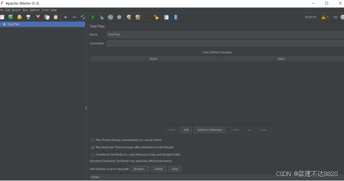
Task: Click the Stop test icon
Action: click(x=110, y=17)
